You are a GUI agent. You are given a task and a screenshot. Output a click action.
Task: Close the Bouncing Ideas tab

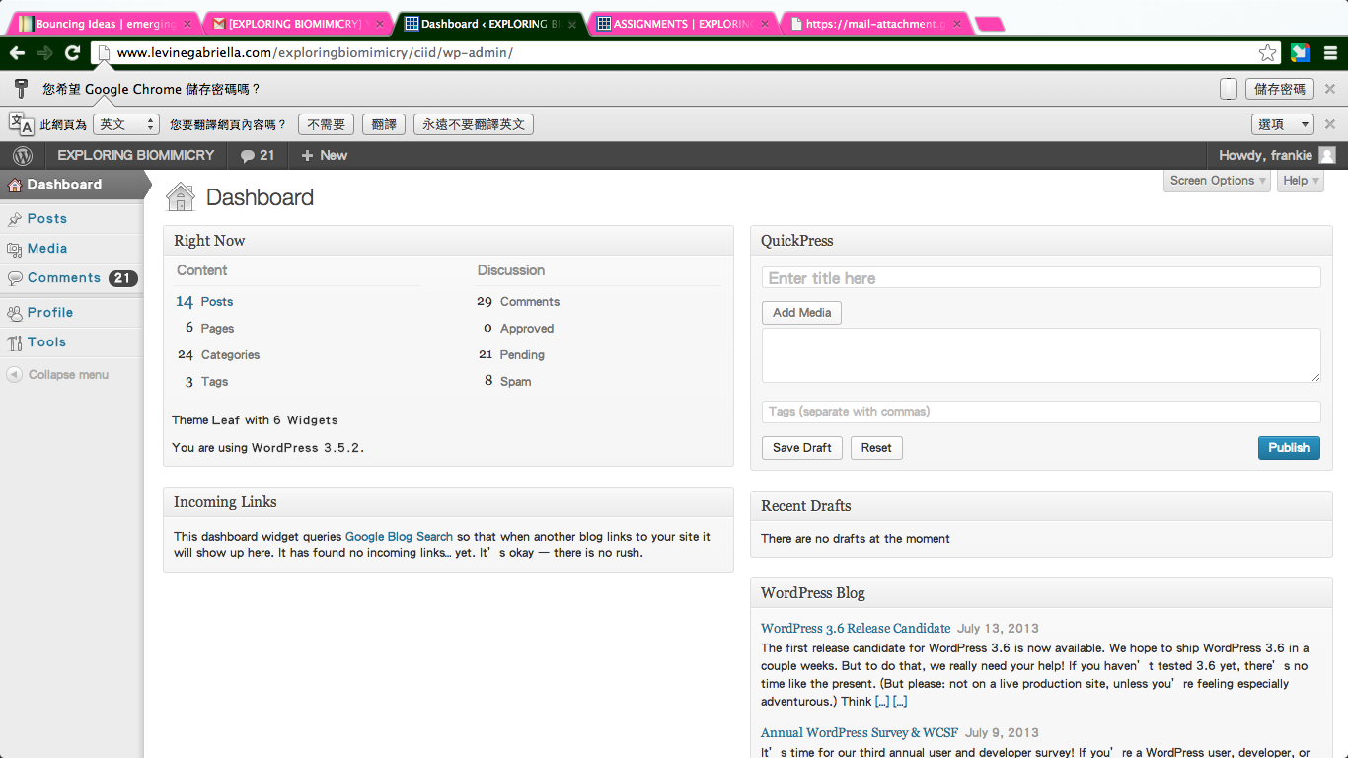click(187, 24)
